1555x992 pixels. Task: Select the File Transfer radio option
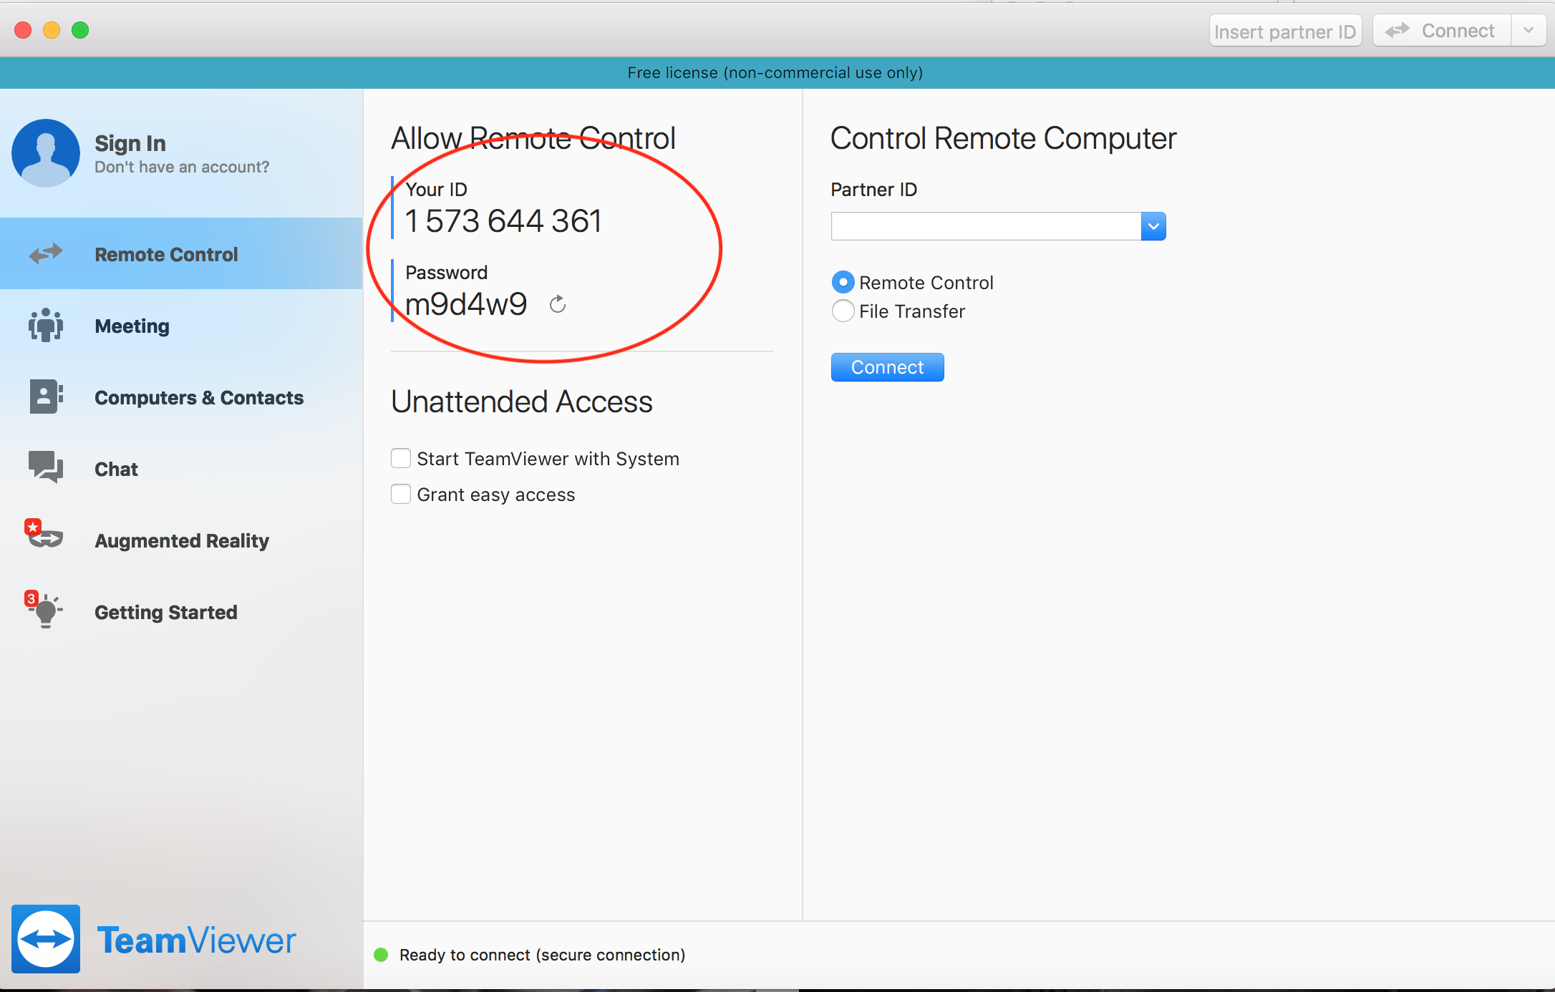point(843,311)
